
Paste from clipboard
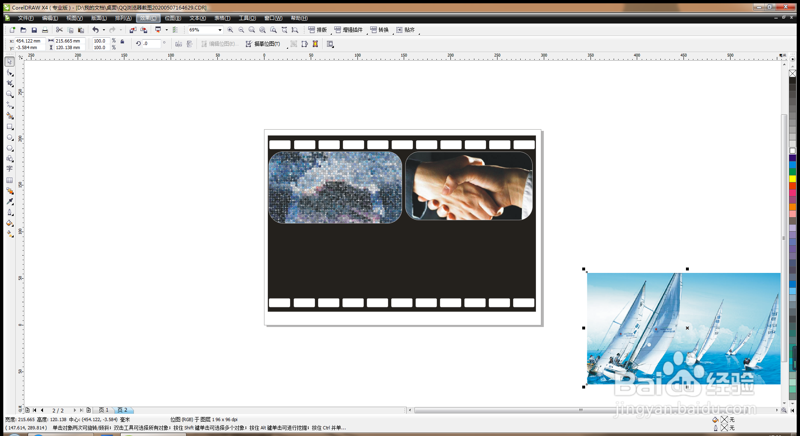(81, 30)
